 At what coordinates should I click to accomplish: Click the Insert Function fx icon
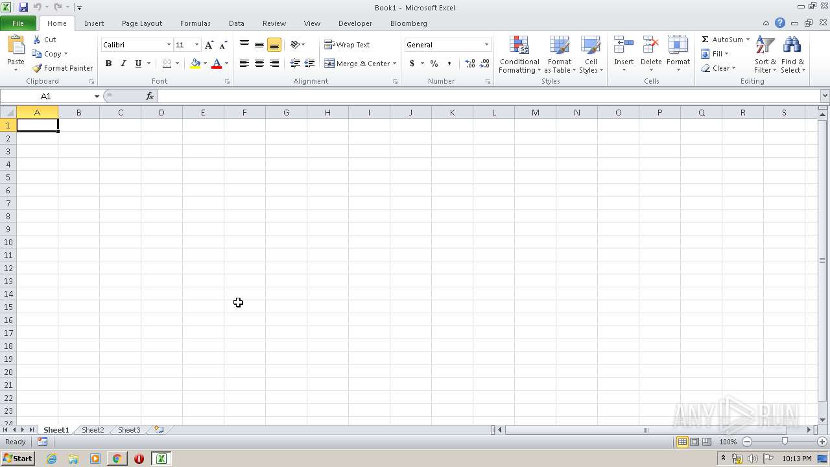[150, 96]
